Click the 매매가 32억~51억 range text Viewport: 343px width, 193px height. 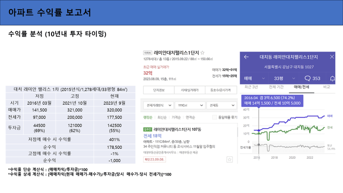point(224,70)
